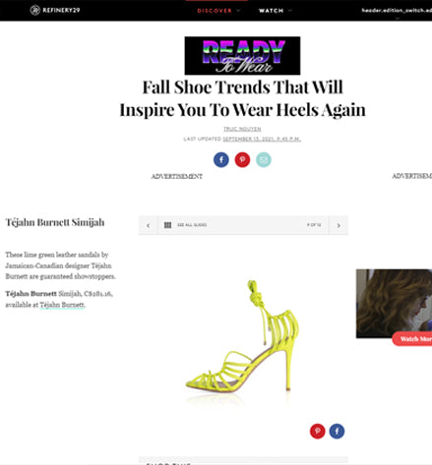This screenshot has width=432, height=465.
Task: Open the edition switch dropdown
Action: click(x=397, y=12)
